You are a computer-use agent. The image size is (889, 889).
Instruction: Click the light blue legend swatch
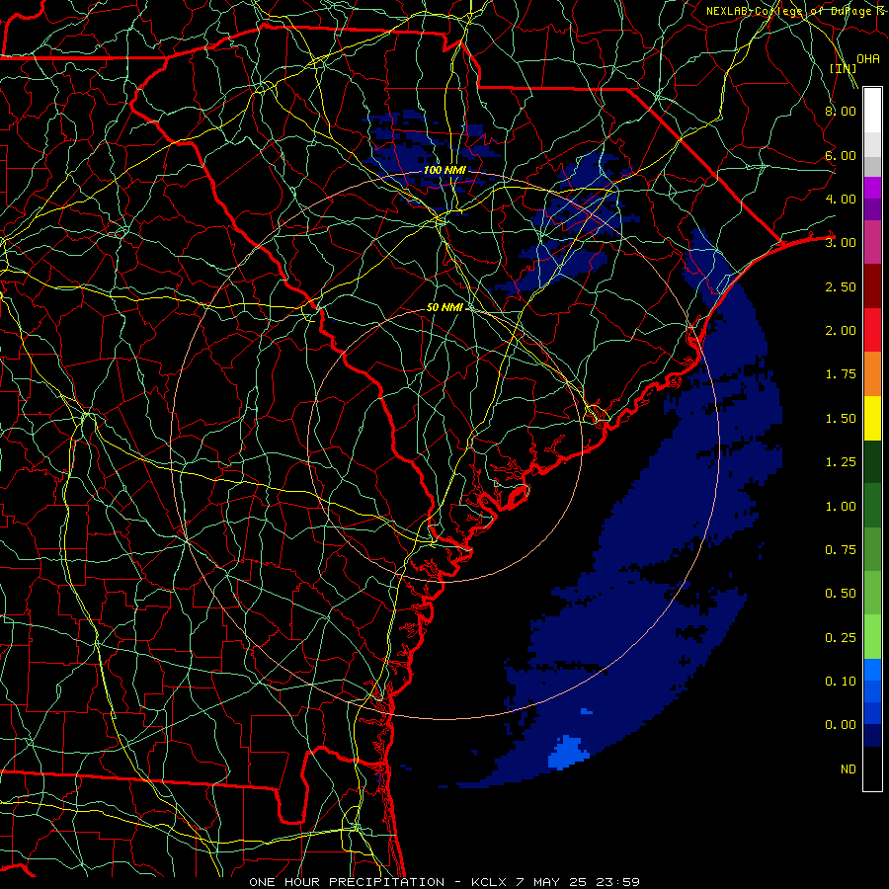click(x=872, y=670)
